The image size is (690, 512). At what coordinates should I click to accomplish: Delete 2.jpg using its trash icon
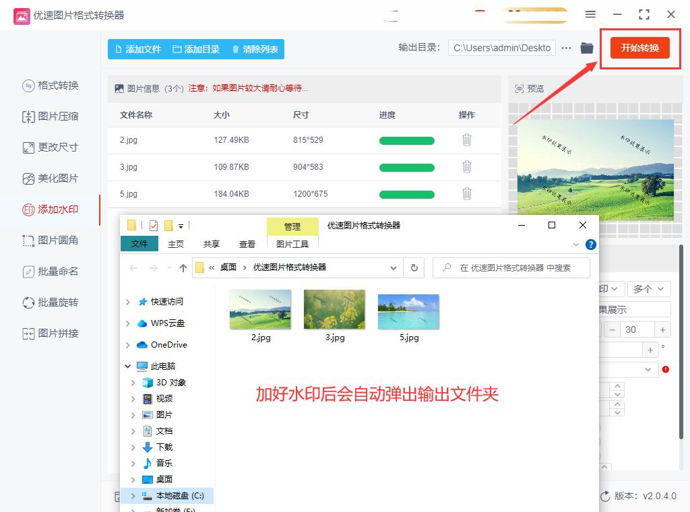click(x=467, y=139)
